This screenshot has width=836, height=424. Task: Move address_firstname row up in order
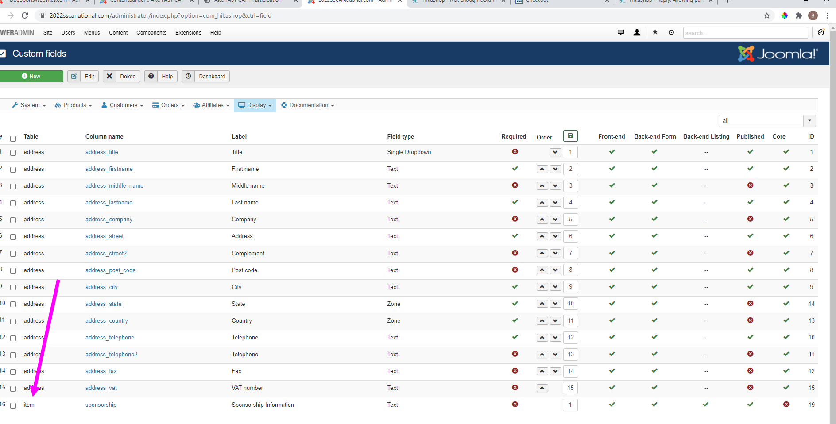[x=542, y=169]
